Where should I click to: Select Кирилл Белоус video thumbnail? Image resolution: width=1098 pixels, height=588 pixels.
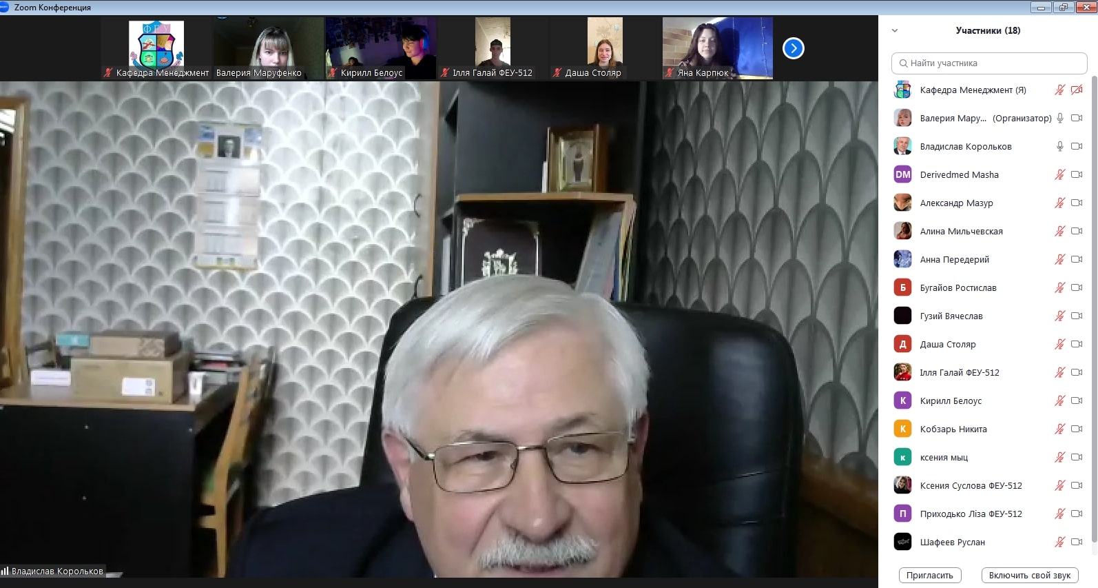[381, 48]
